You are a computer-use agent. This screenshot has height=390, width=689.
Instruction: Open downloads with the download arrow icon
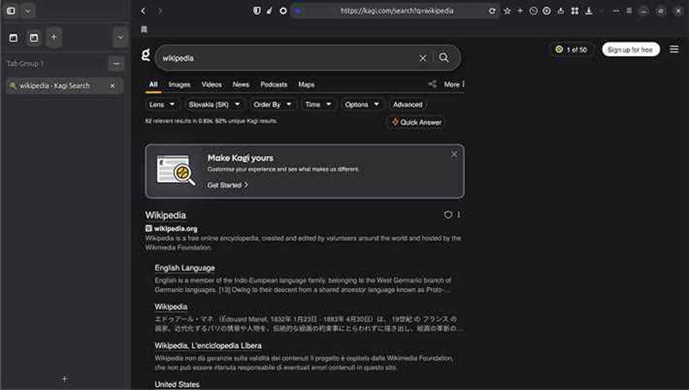pyautogui.click(x=589, y=11)
